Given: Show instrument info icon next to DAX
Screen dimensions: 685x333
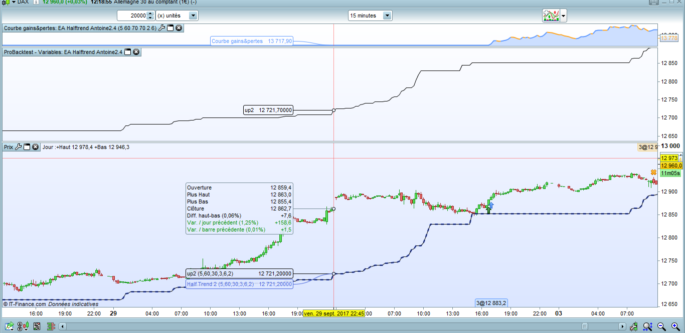Looking at the screenshot, I should coord(36,2).
